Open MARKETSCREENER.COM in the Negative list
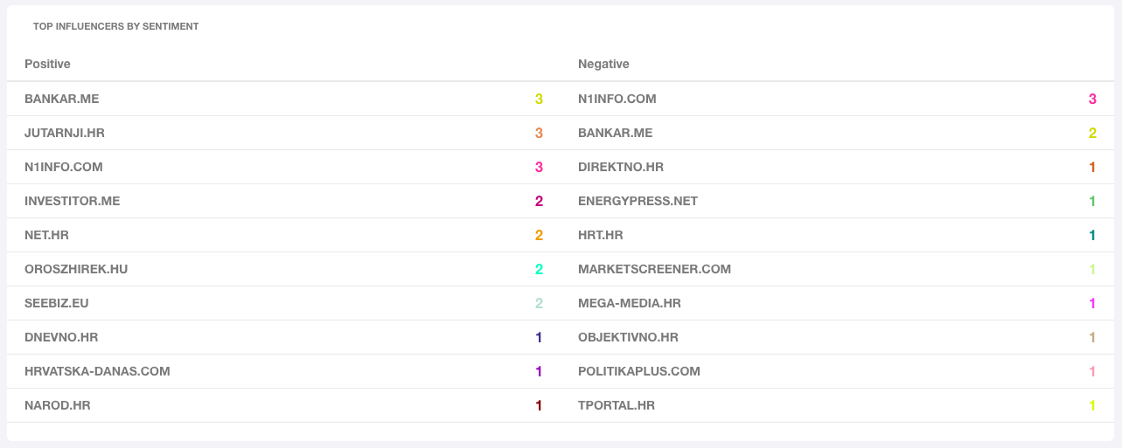 click(654, 269)
